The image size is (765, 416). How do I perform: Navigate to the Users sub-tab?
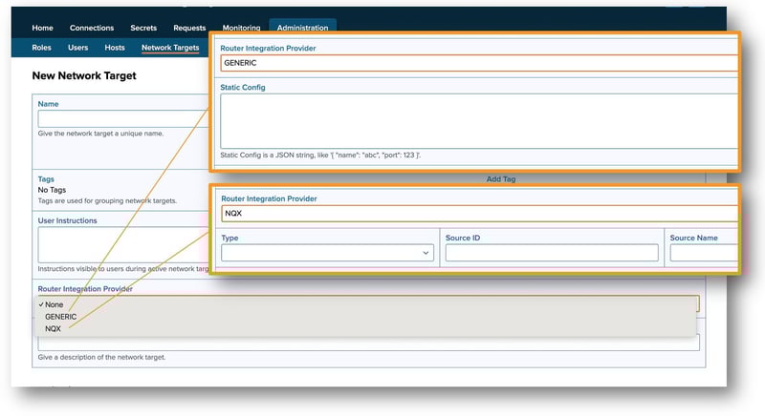[x=78, y=47]
